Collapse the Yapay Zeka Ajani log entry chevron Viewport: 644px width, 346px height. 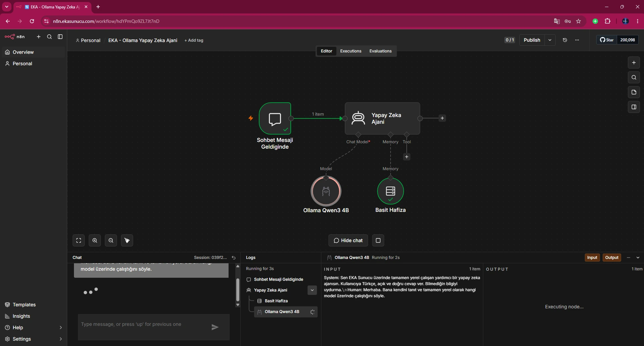coord(312,290)
